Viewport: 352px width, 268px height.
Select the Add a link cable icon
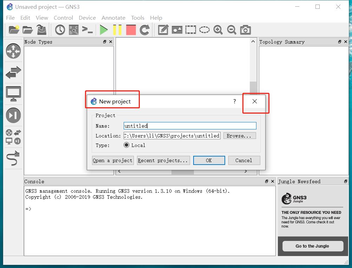point(13,158)
